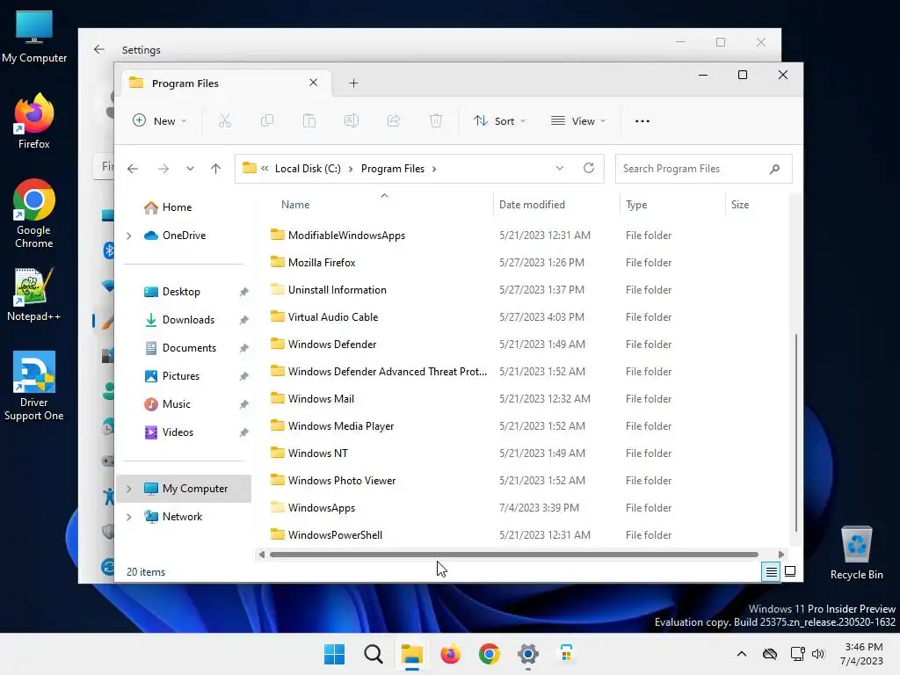Click the Delete trash icon in toolbar
The height and width of the screenshot is (675, 900).
tap(436, 121)
